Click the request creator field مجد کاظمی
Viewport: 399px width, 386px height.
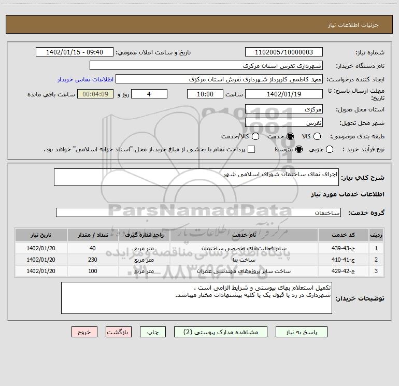tap(219, 79)
